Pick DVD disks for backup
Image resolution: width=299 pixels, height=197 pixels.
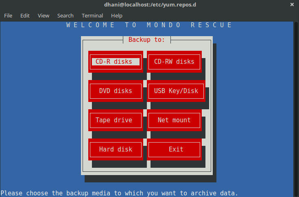[x=116, y=91]
